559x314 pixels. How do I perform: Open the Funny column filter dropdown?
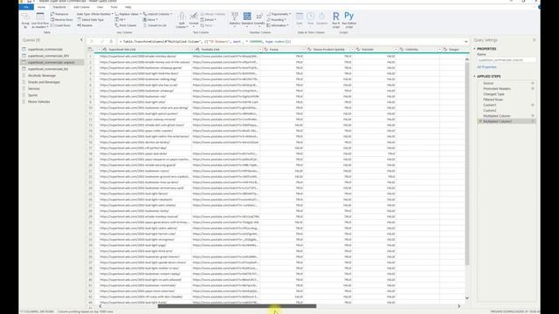[x=304, y=49]
